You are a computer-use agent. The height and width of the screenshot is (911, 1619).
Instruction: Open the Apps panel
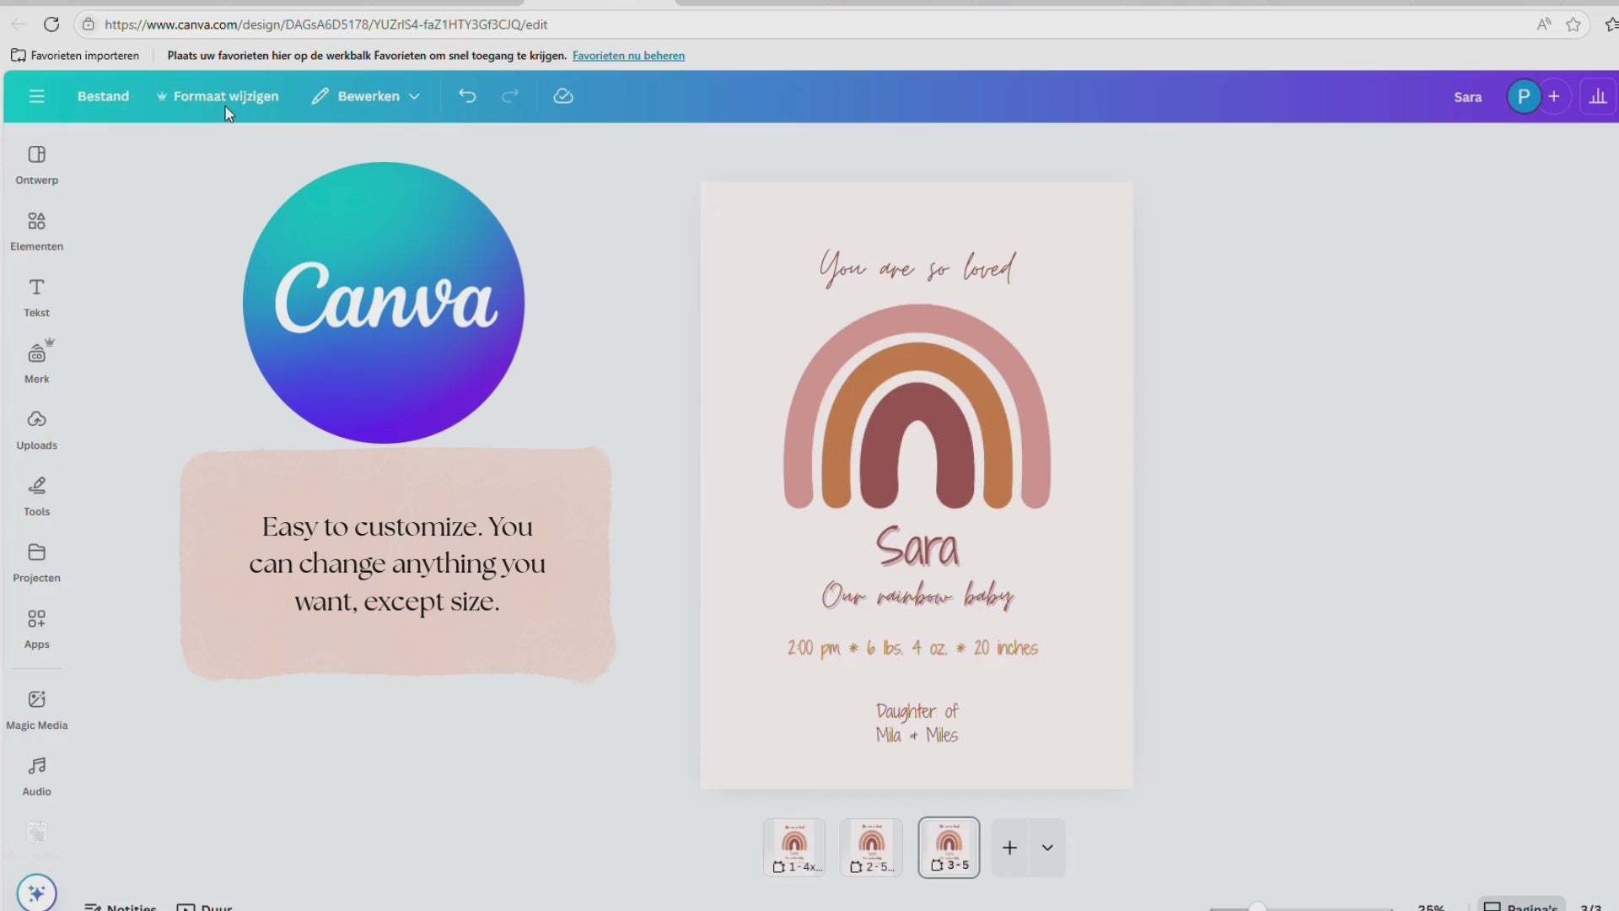pyautogui.click(x=36, y=629)
